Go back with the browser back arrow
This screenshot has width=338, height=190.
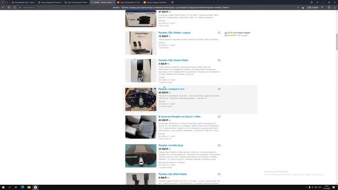(3, 7)
